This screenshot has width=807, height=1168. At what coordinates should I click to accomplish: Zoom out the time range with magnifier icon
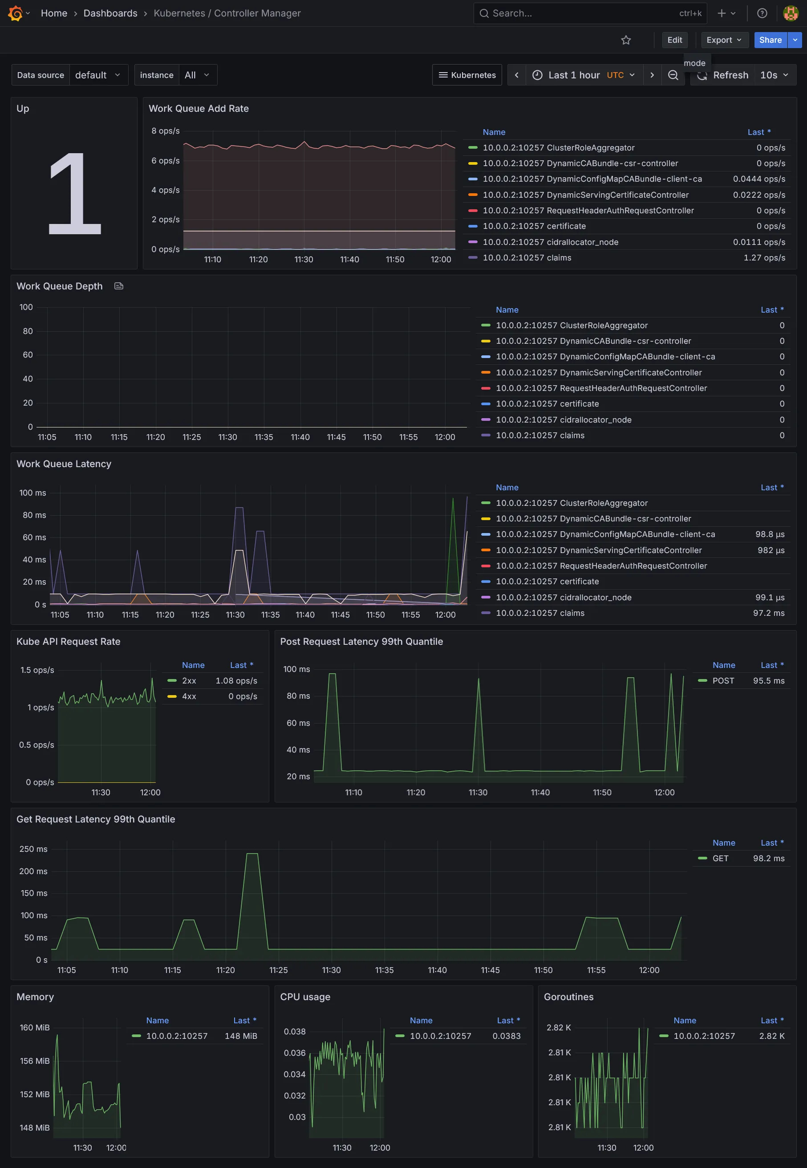(673, 75)
